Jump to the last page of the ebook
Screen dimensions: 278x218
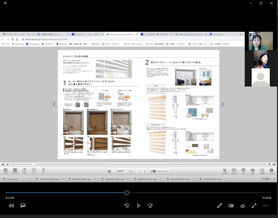(x=274, y=165)
